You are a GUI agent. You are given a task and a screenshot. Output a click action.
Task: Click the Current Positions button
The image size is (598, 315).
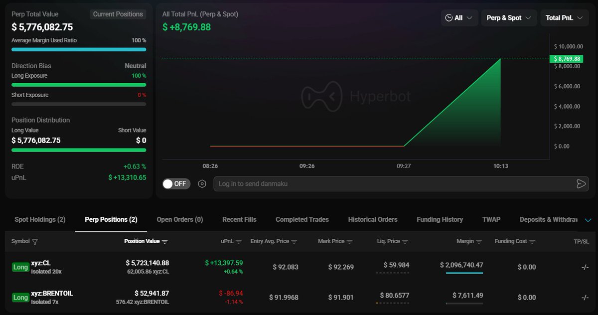click(x=118, y=14)
